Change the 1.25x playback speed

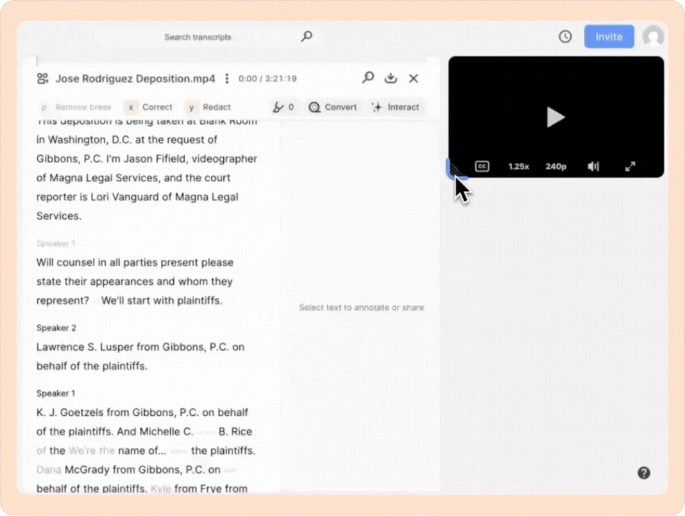coord(518,167)
